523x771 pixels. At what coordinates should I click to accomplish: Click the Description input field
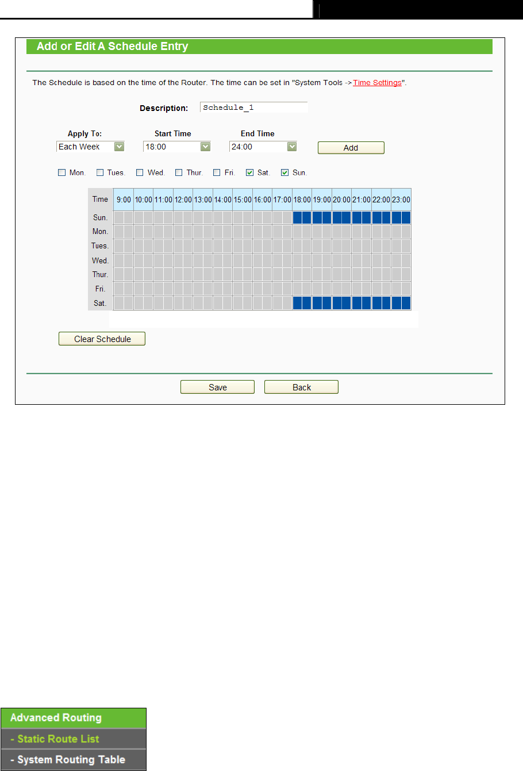[253, 108]
